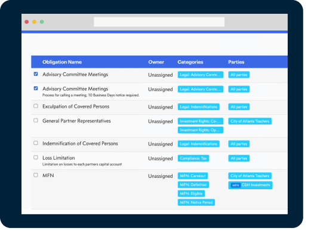Screen dimensions: 320x246
Task: Click the Owner column header
Action: coord(156,62)
